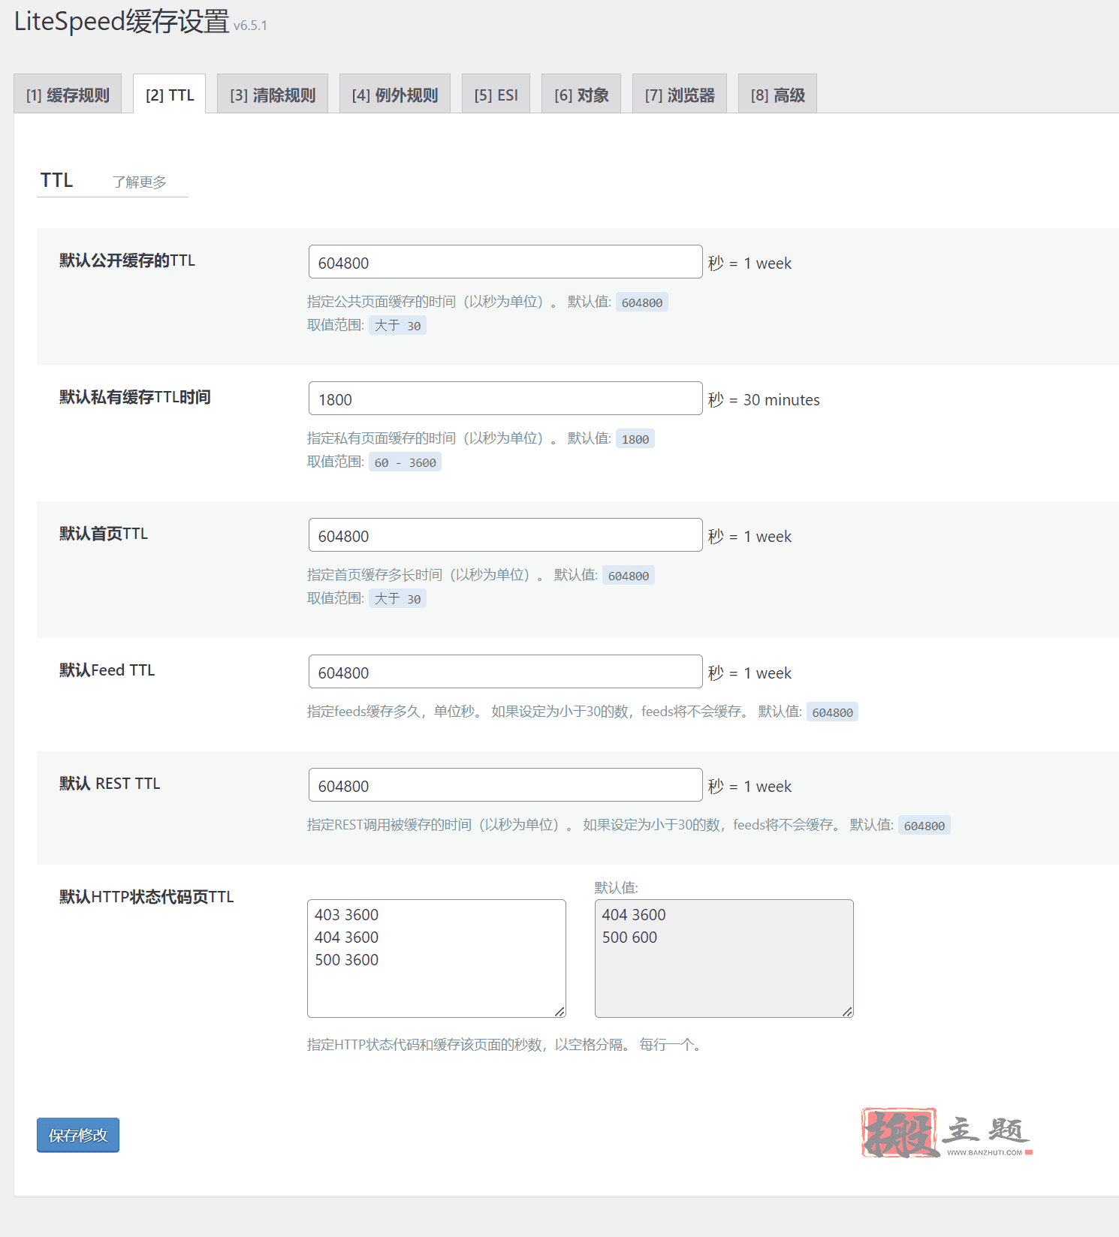
Task: Focus the 默认Feed TTL input field
Action: pos(505,672)
